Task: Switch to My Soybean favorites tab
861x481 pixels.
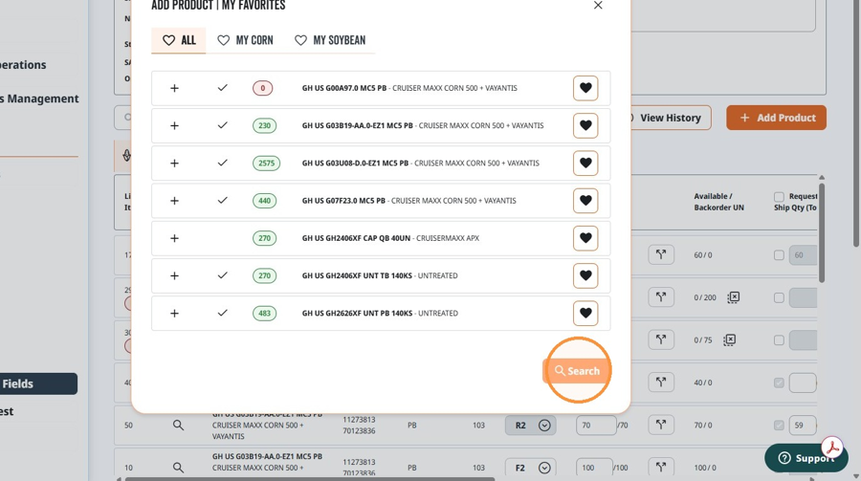Action: tap(330, 40)
